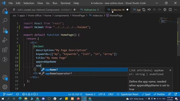Image resolution: width=180 pixels, height=101 pixels.
Task: Expand the components breadcrumb
Action: (x=62, y=15)
